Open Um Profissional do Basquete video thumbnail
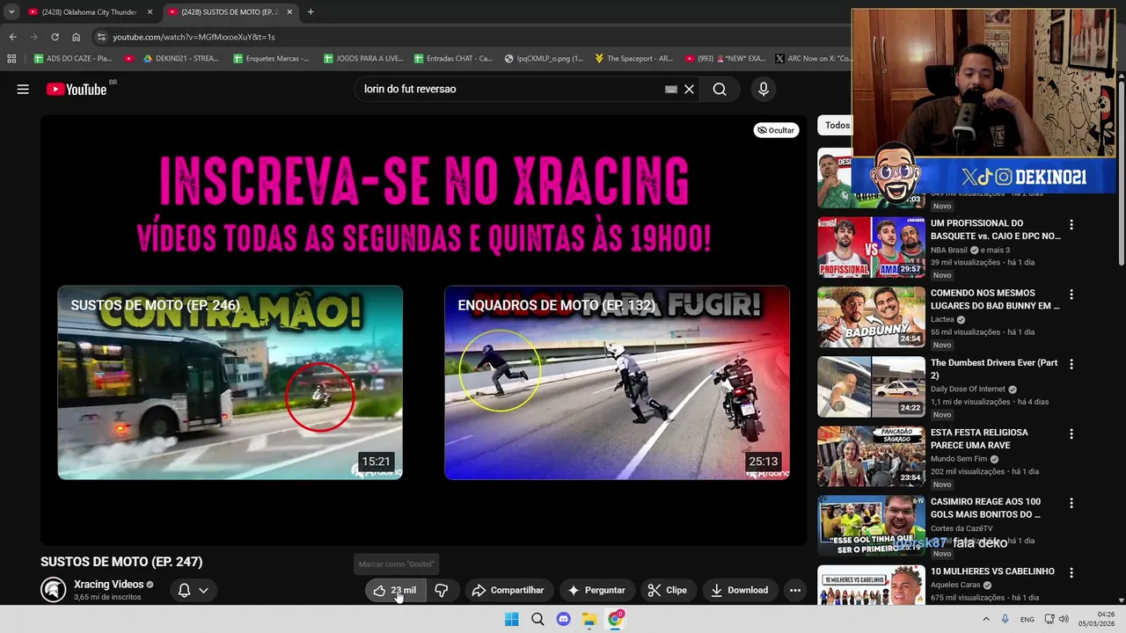The width and height of the screenshot is (1126, 633). pos(871,247)
